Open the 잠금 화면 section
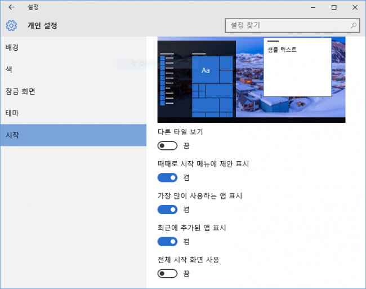366x289 pixels. pyautogui.click(x=73, y=91)
